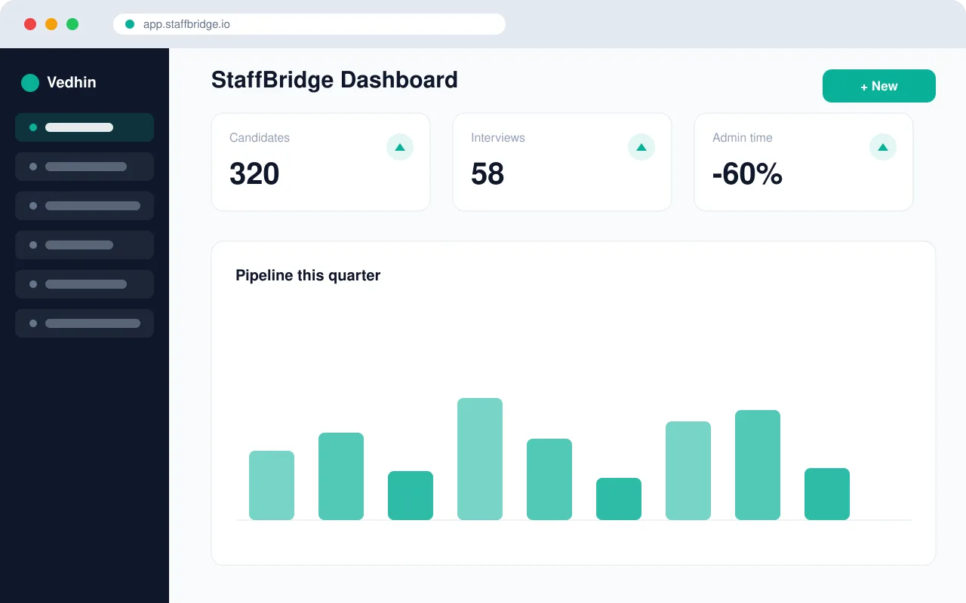Click the address bar app.staffbridge.io

tap(309, 24)
